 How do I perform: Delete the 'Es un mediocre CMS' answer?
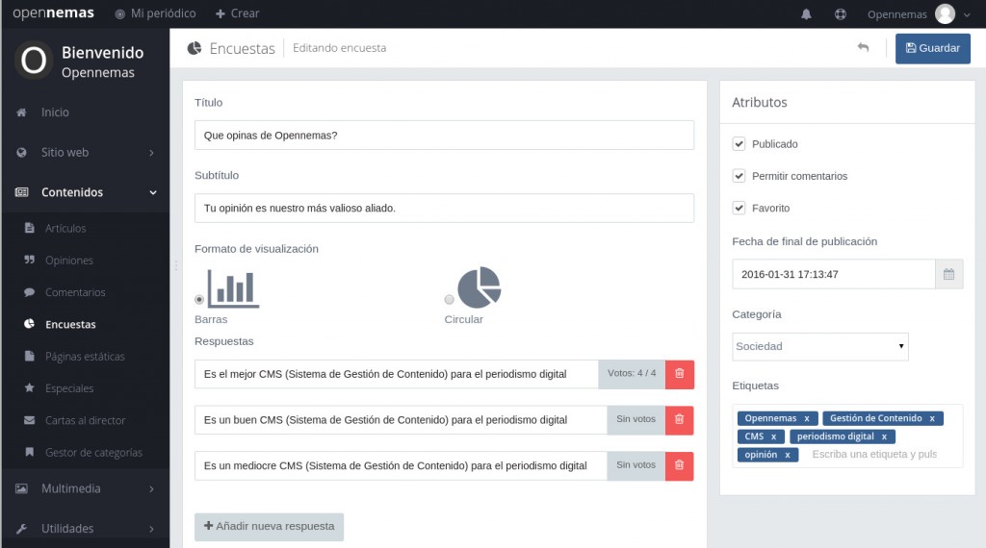click(x=679, y=465)
